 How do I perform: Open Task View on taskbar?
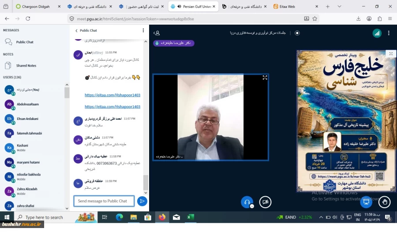(105, 217)
